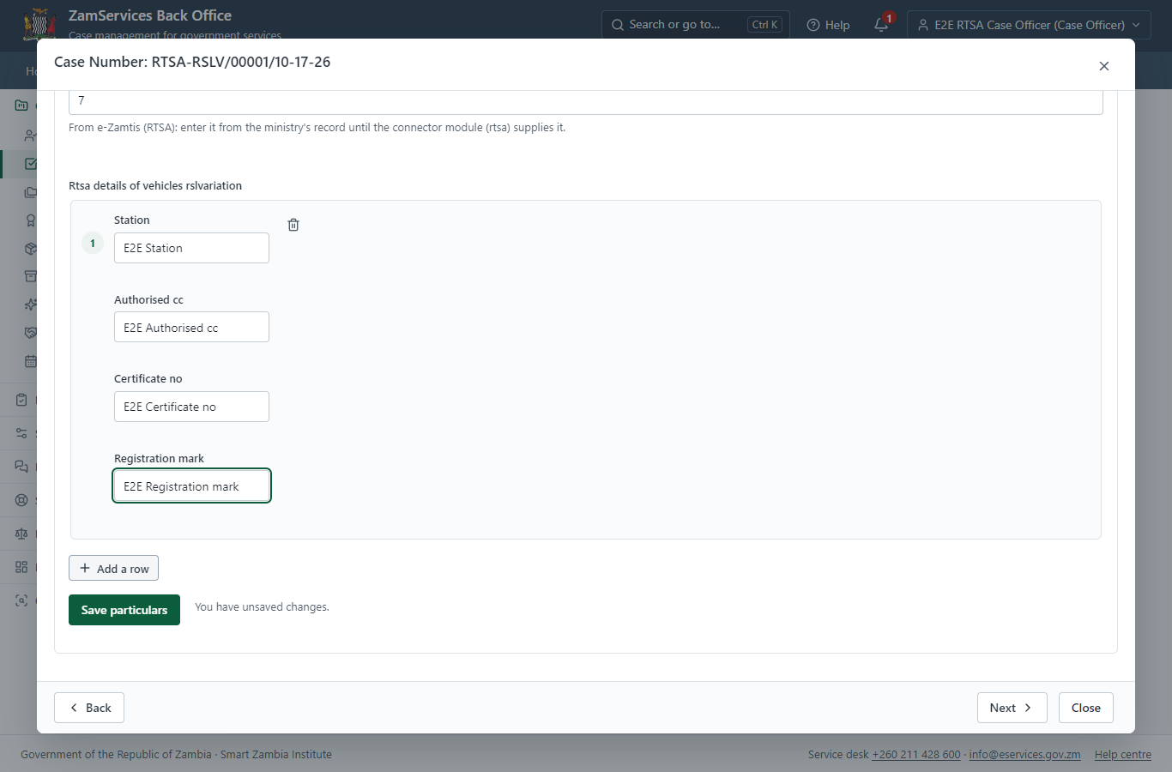Open the chat bubbles sidebar icon

pos(21,467)
